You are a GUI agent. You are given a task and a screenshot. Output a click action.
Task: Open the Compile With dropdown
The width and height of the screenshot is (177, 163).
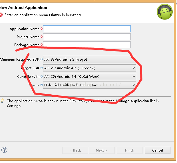(90, 77)
